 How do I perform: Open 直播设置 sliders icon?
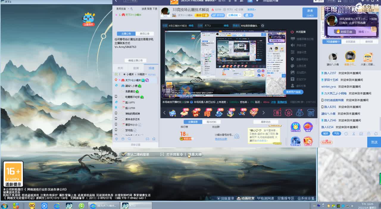(292, 52)
